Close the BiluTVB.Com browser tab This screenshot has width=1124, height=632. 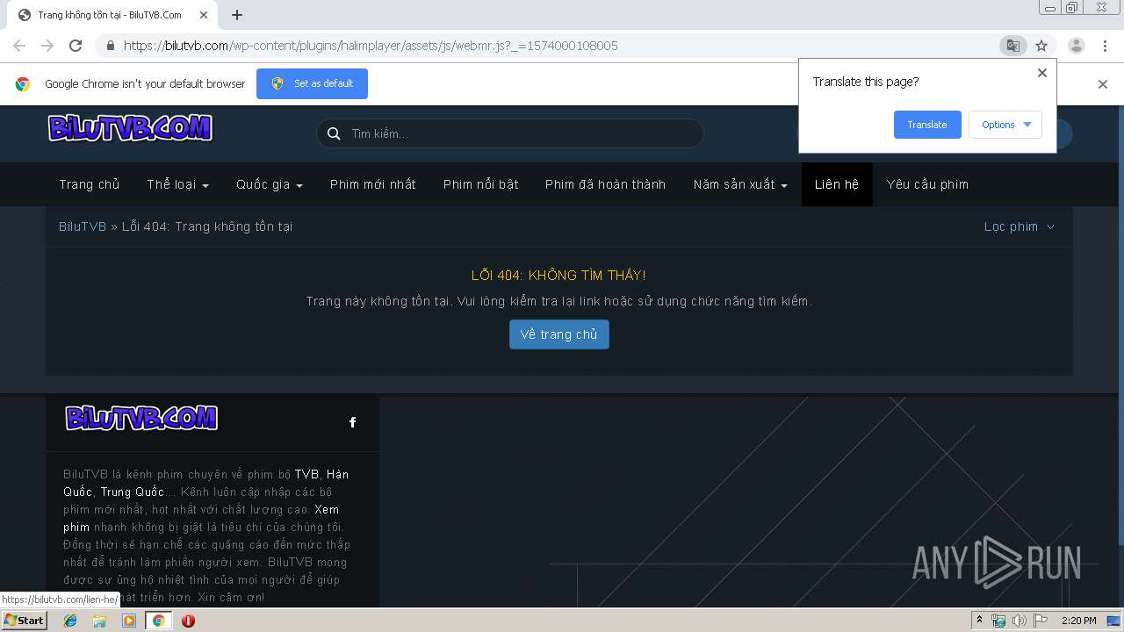pyautogui.click(x=204, y=15)
